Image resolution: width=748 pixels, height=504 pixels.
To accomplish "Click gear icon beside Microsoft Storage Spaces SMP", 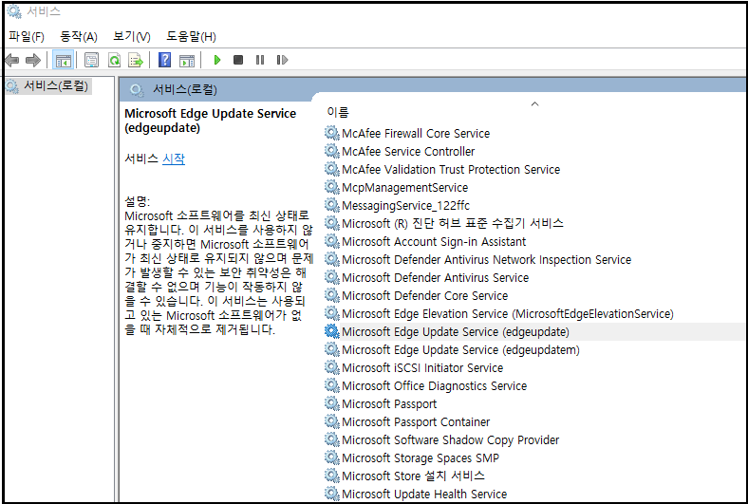I will click(x=331, y=457).
